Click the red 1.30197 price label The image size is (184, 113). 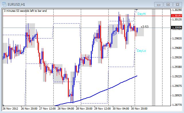point(177,16)
